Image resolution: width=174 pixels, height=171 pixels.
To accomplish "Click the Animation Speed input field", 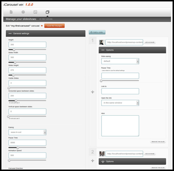I will tap(27, 155).
